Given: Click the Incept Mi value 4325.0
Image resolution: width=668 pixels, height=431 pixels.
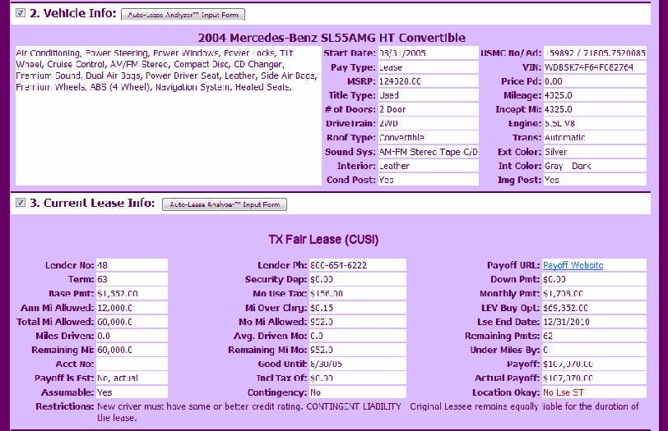Looking at the screenshot, I should coord(595,109).
